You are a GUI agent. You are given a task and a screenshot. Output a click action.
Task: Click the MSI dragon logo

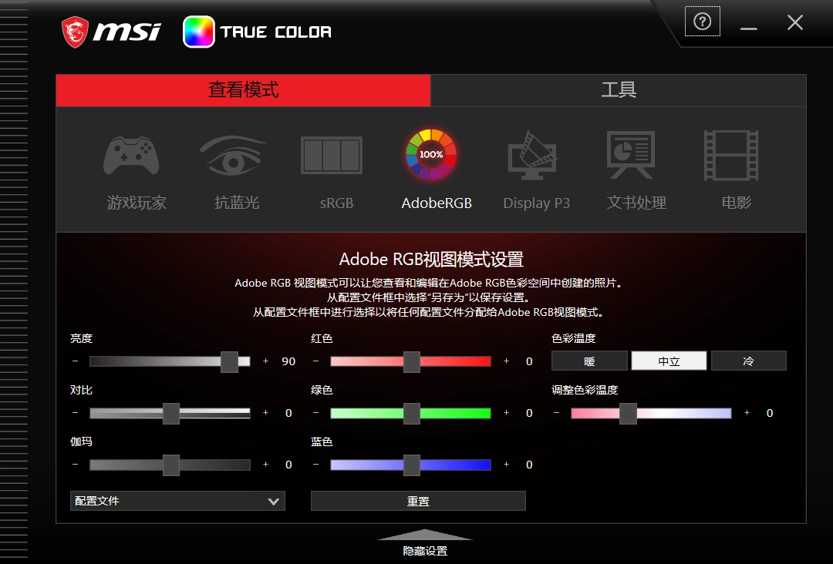[x=75, y=32]
